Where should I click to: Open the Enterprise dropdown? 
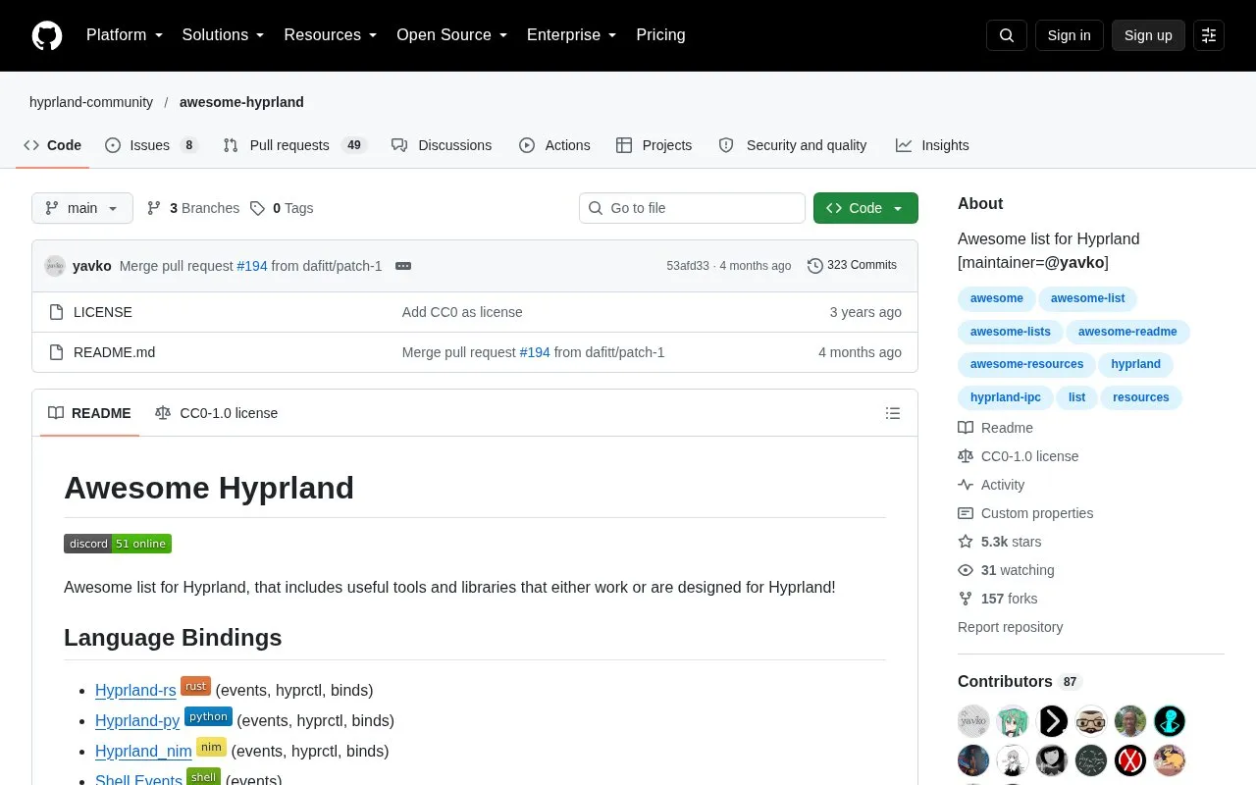572,35
